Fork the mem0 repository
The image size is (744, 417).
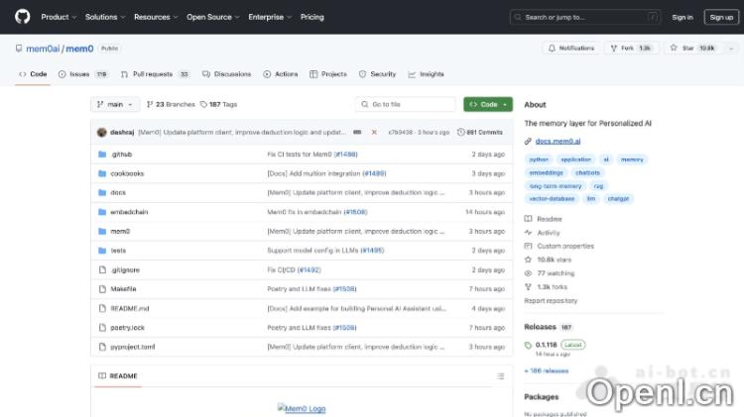632,48
